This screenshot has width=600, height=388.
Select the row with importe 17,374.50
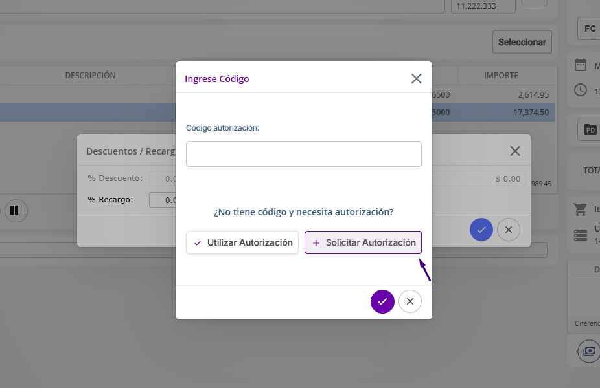click(x=492, y=113)
